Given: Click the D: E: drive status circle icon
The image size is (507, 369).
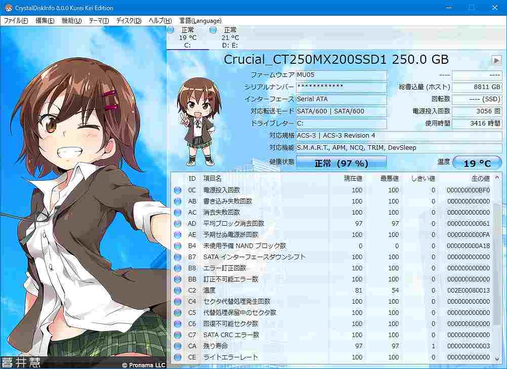Looking at the screenshot, I should [x=213, y=30].
